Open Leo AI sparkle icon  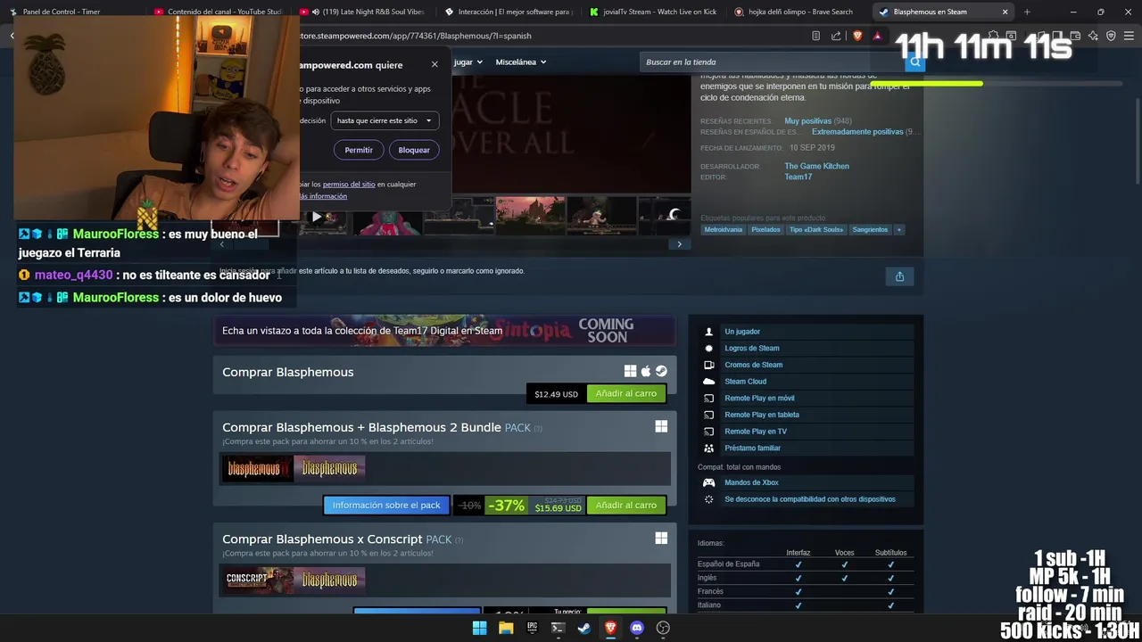pos(1093,36)
